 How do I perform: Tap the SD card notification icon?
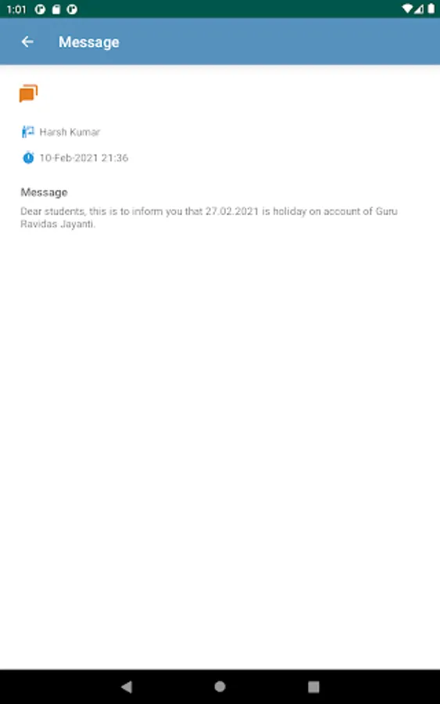(56, 9)
